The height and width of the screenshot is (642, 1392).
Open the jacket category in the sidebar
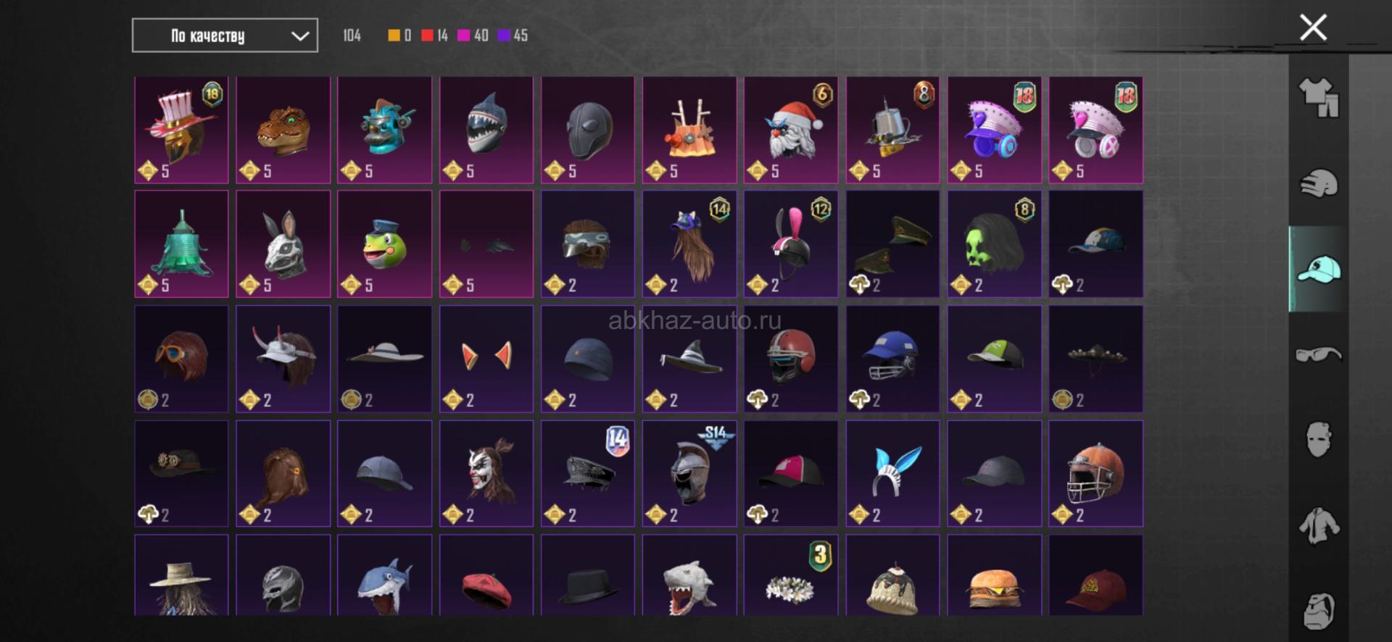(1319, 525)
